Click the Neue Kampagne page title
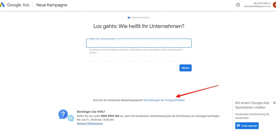Screen dimensions: 276x136 51,5
